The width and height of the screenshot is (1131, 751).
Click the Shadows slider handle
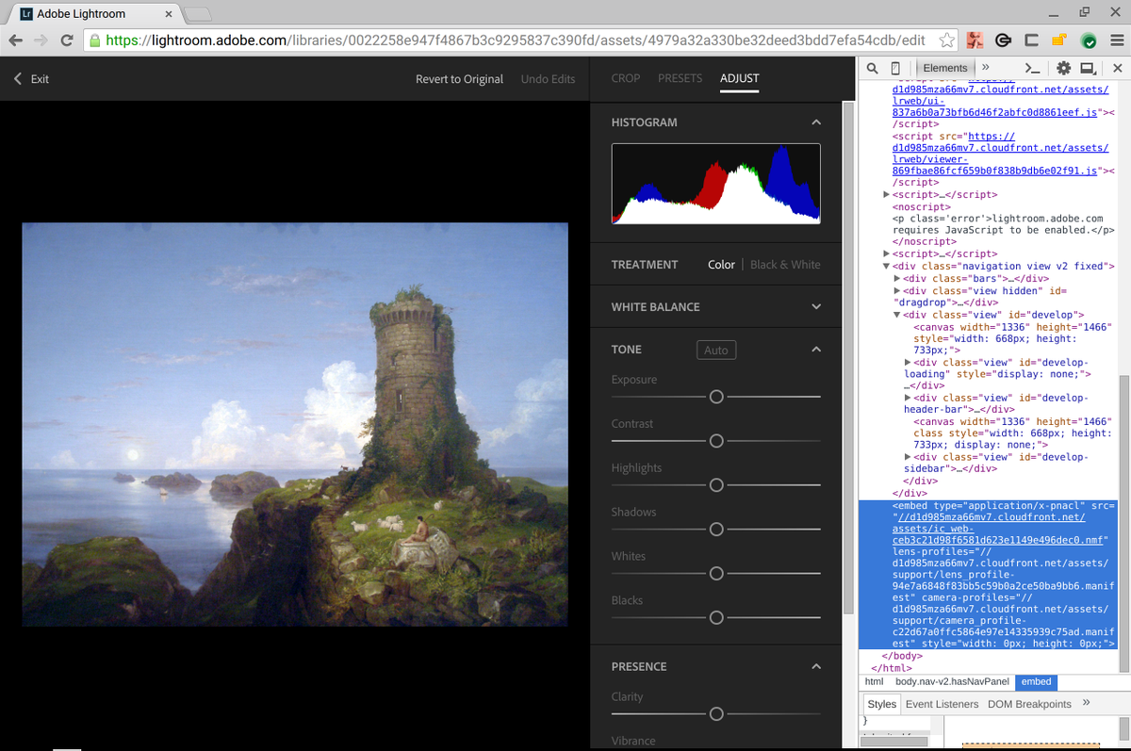click(x=716, y=530)
